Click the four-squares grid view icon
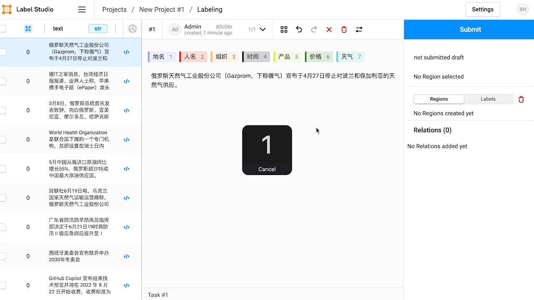Screen dimensions: 534x300 tap(284, 29)
